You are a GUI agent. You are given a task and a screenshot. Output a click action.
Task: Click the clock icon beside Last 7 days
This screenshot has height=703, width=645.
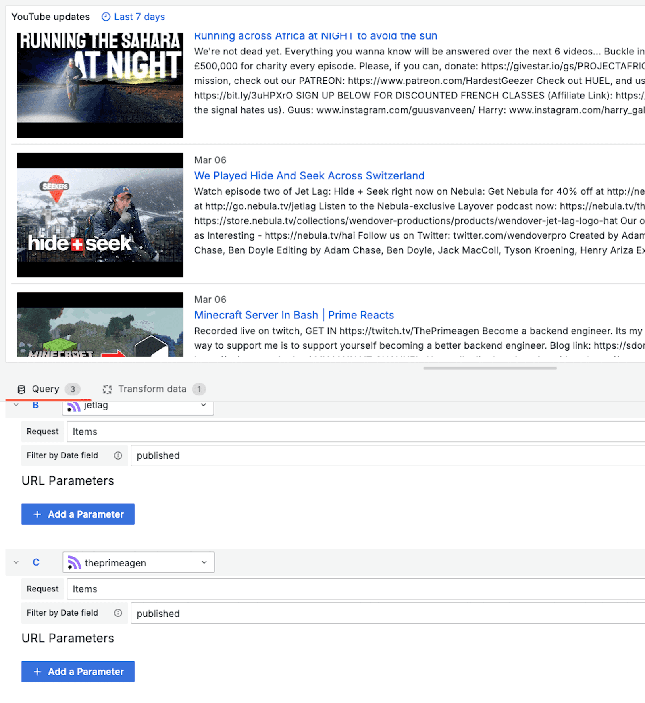pos(106,17)
